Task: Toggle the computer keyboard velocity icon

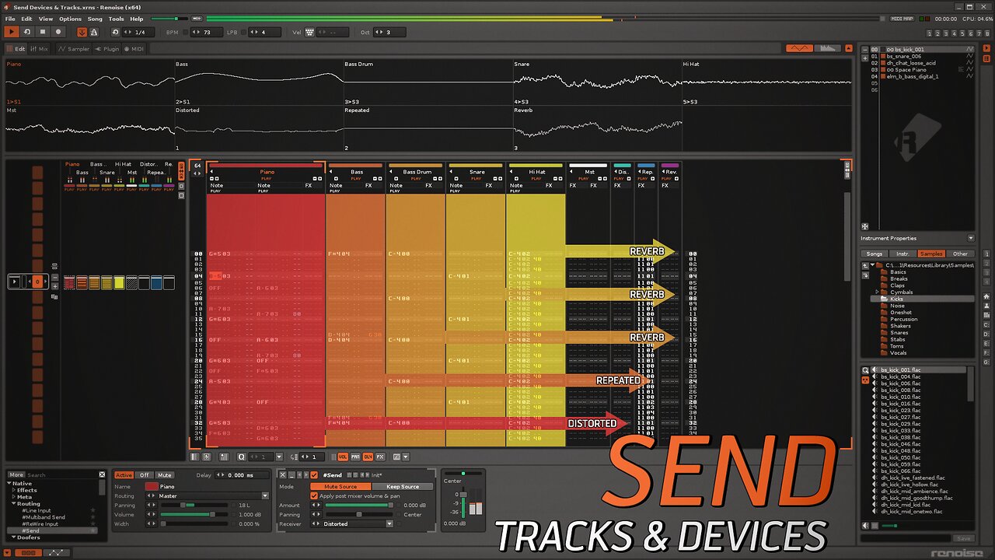Action: [x=310, y=32]
